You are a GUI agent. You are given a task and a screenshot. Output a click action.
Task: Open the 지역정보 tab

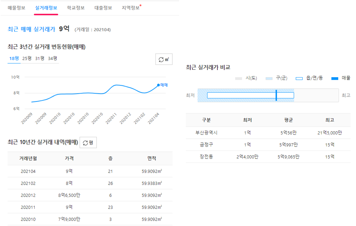click(131, 8)
